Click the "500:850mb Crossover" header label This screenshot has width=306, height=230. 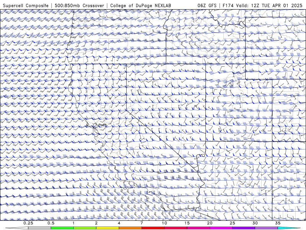coord(79,5)
